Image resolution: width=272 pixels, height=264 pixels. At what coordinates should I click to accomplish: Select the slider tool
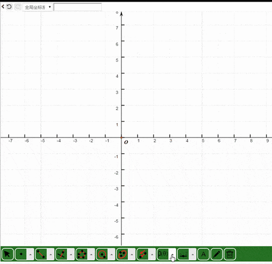(183, 254)
